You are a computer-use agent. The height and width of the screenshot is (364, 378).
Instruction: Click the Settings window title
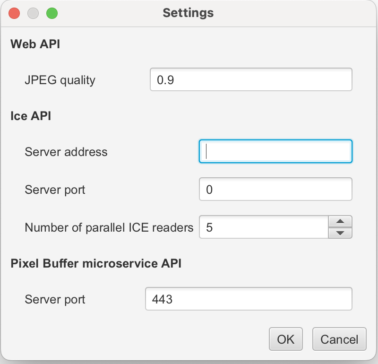click(x=188, y=13)
